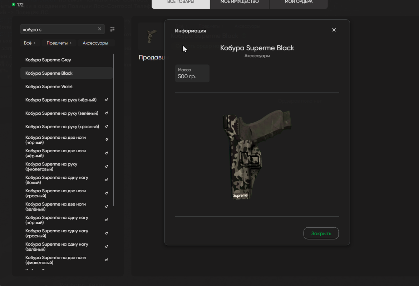Close the Информация dialog with the X
Screen dimensions: 419x286
click(334, 30)
